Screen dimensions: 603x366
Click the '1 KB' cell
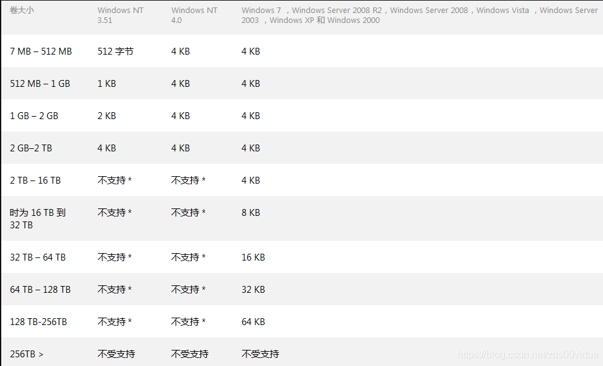coord(107,83)
